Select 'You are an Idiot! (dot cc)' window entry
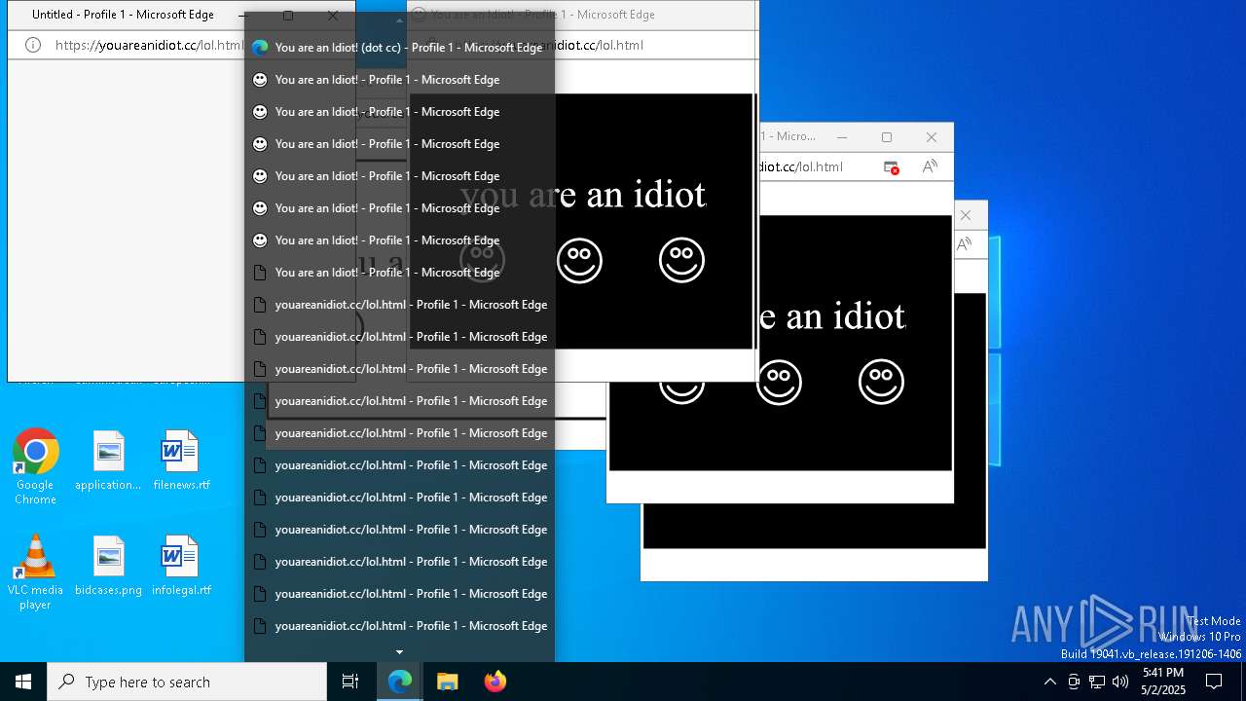This screenshot has width=1246, height=701. pos(399,47)
